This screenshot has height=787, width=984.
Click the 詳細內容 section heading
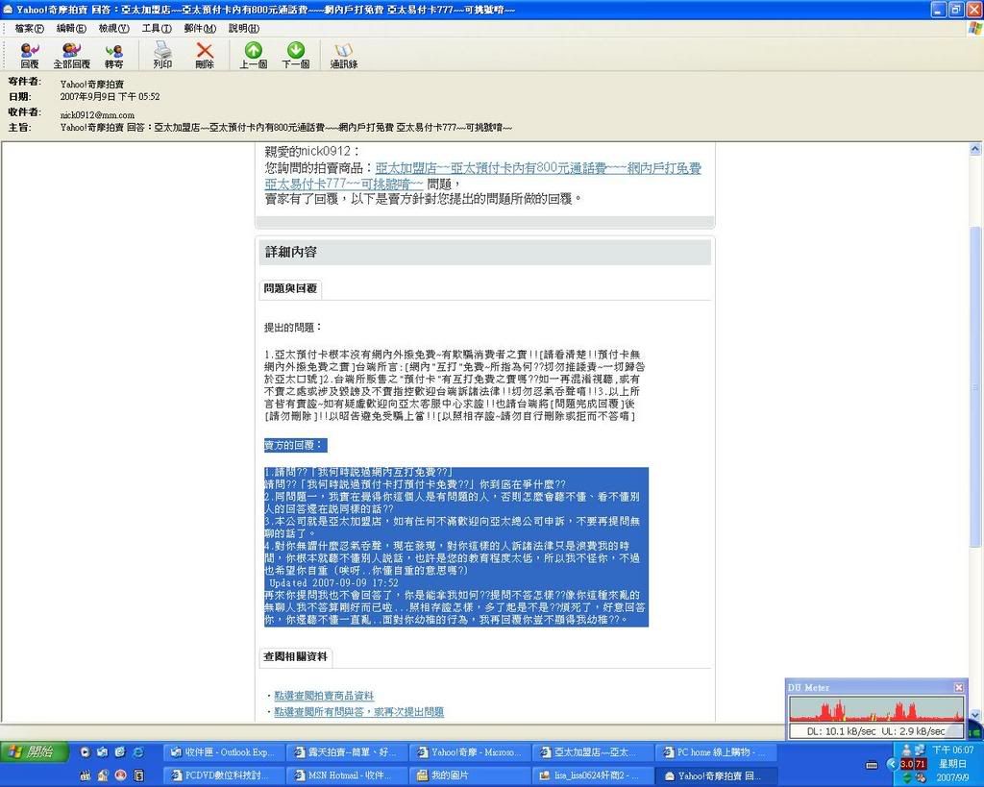coord(290,253)
